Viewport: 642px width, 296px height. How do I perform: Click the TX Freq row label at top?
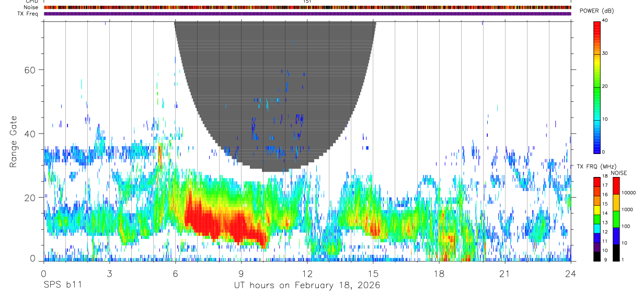(28, 14)
